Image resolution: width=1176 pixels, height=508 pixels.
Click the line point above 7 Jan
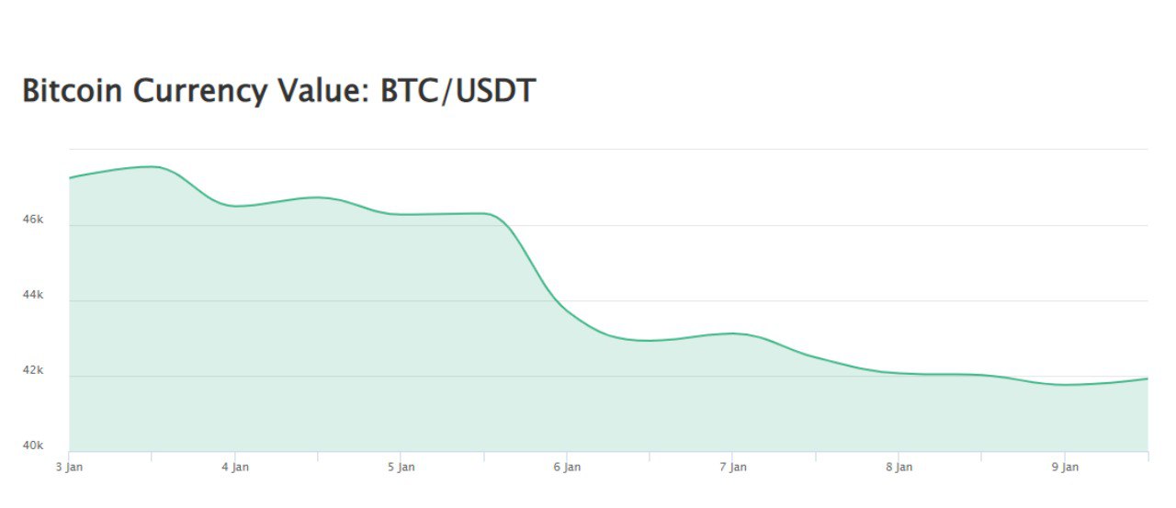(x=732, y=333)
